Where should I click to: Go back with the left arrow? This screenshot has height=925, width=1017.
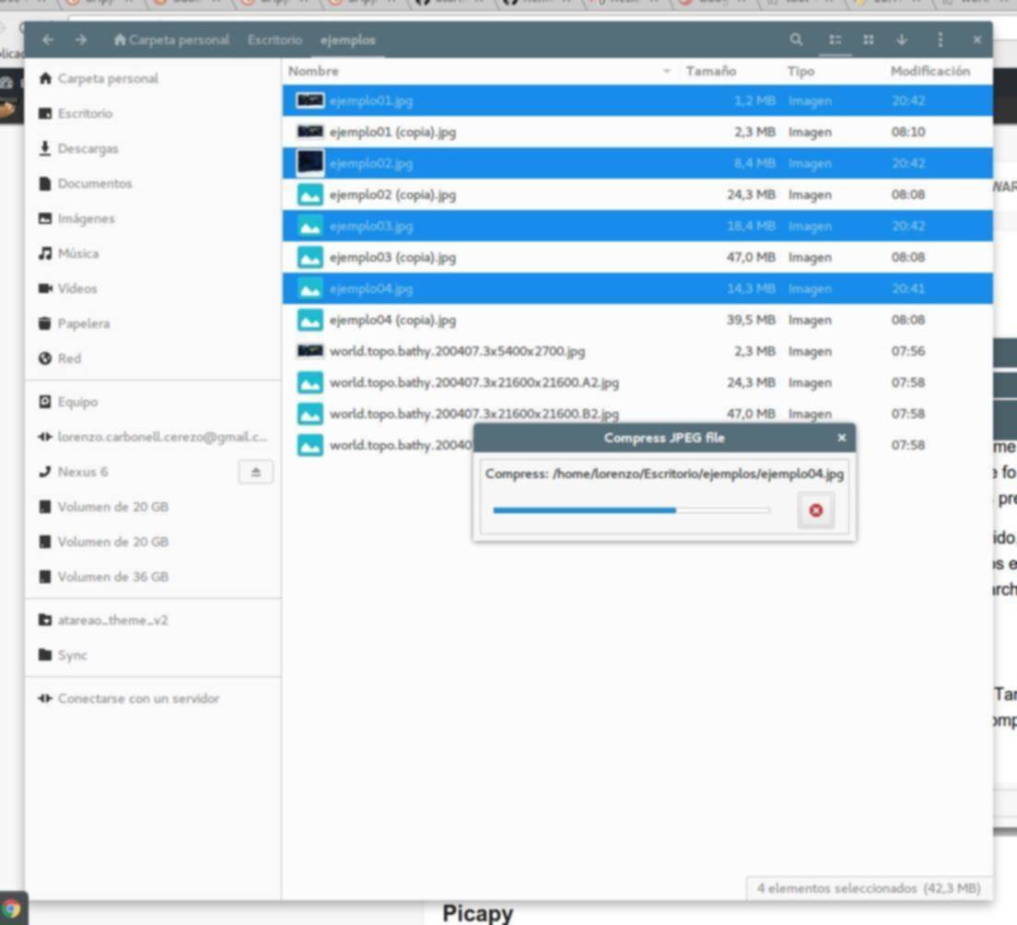pyautogui.click(x=48, y=40)
